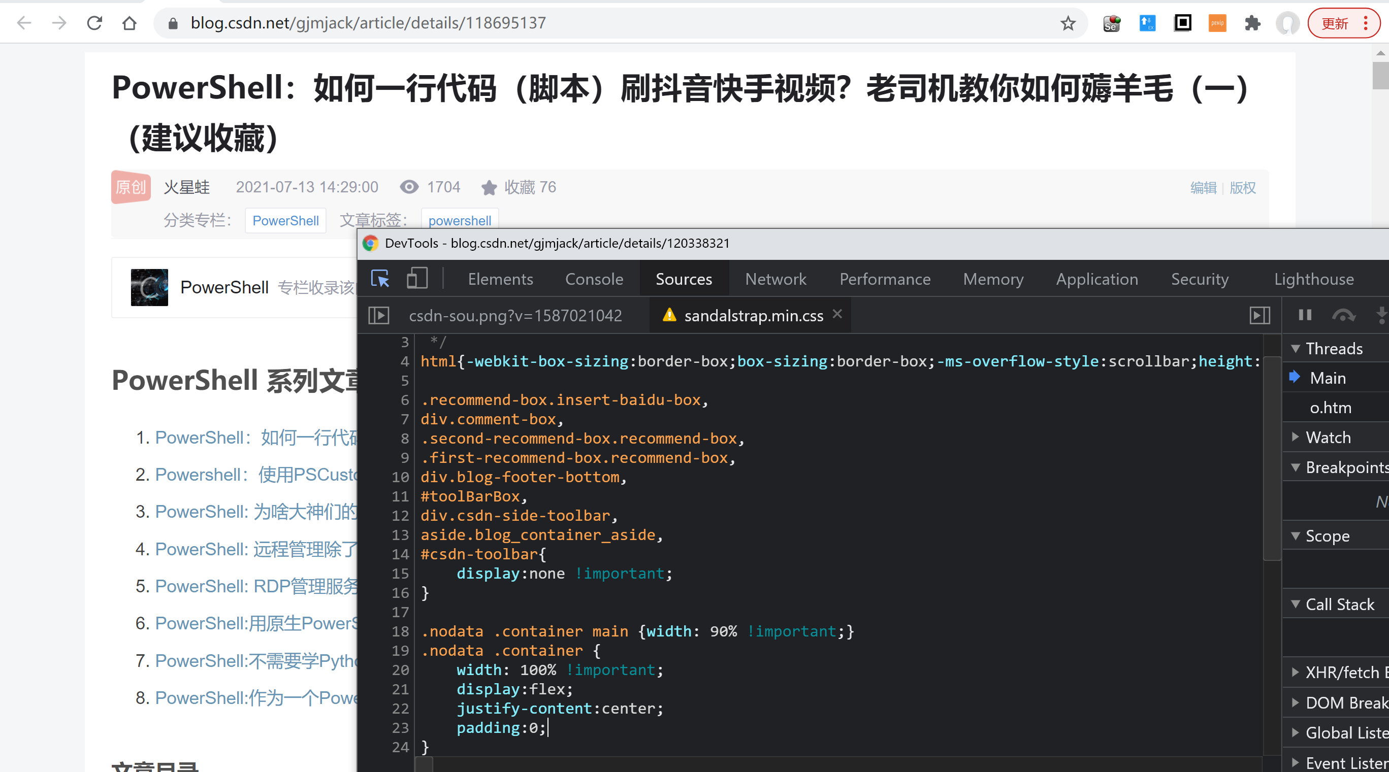The height and width of the screenshot is (772, 1389).
Task: View site info via the padlock icon
Action: (x=173, y=23)
